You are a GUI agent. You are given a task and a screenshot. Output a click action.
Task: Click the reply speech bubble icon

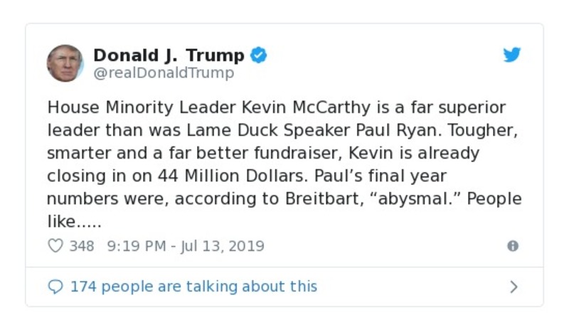[x=55, y=287]
